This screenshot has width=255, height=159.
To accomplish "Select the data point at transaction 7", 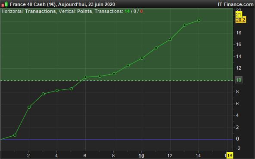I will tap(100, 76).
